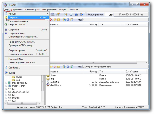This screenshot has width=154, height=114.
Task: Expand the Мои документы tree node
Action: [6, 83]
